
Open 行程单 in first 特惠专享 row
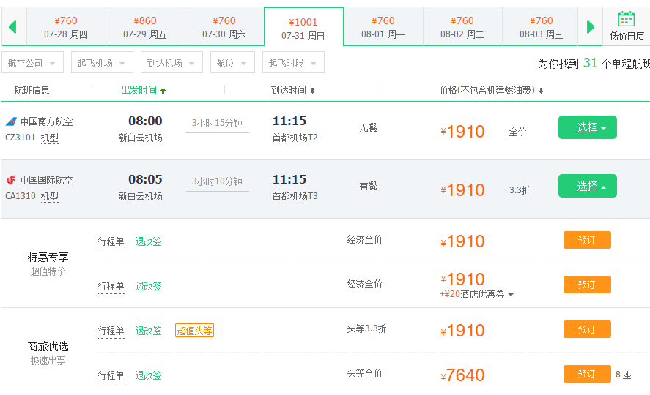(111, 241)
